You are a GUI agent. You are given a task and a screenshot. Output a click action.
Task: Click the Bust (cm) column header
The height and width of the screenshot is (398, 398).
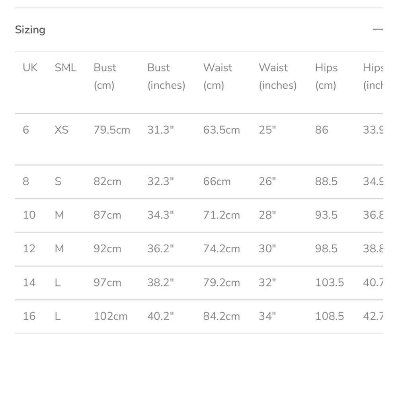pyautogui.click(x=105, y=76)
